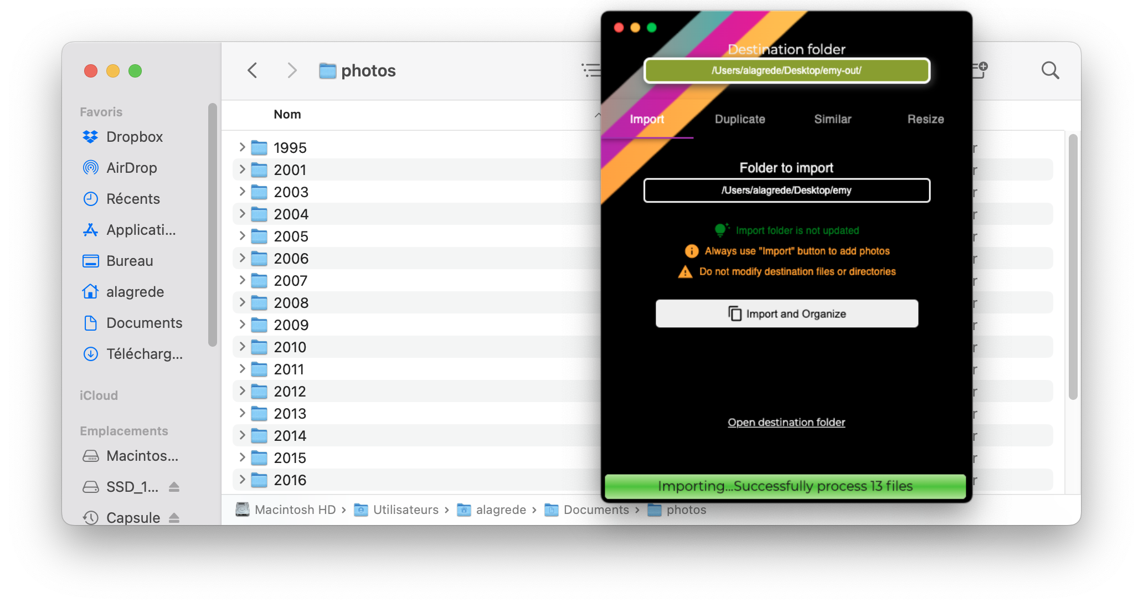Image resolution: width=1143 pixels, height=607 pixels.
Task: Click the Destination folder path field
Action: (786, 71)
